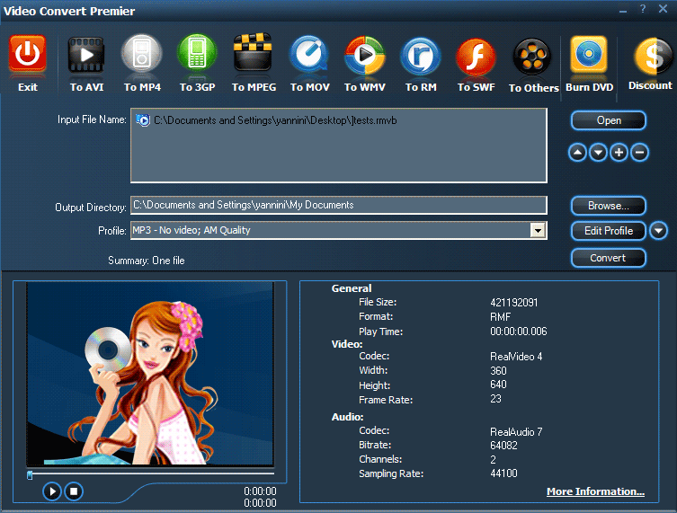Click the Sampling Rate value 44100
Image resolution: width=677 pixels, height=513 pixels.
tap(503, 473)
